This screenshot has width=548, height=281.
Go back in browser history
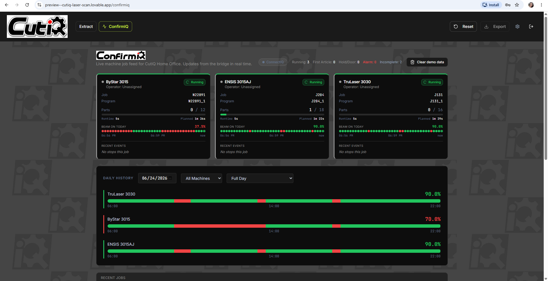tap(7, 5)
